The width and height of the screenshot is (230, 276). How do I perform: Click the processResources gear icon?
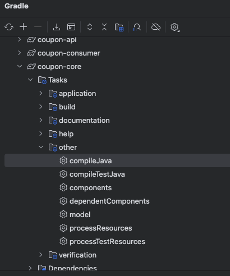coord(63,228)
